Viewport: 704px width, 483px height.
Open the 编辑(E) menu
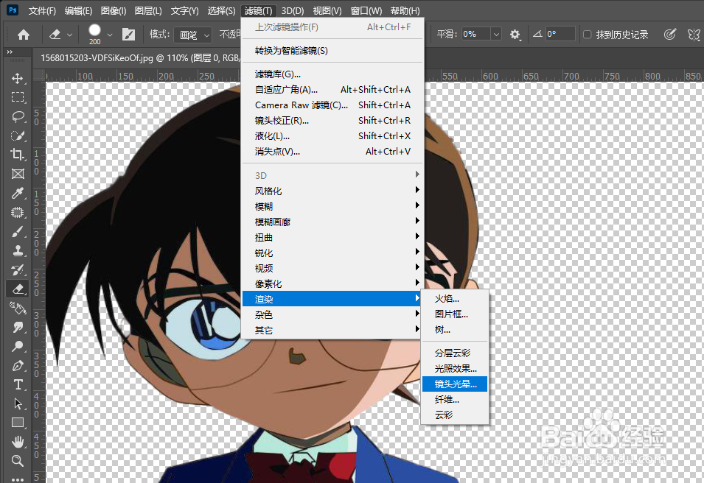78,11
